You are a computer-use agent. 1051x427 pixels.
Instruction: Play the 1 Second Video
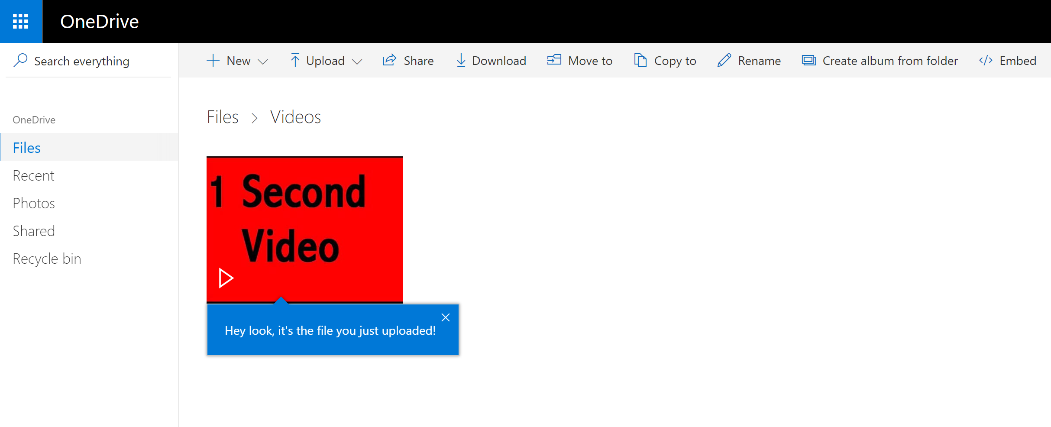(226, 278)
